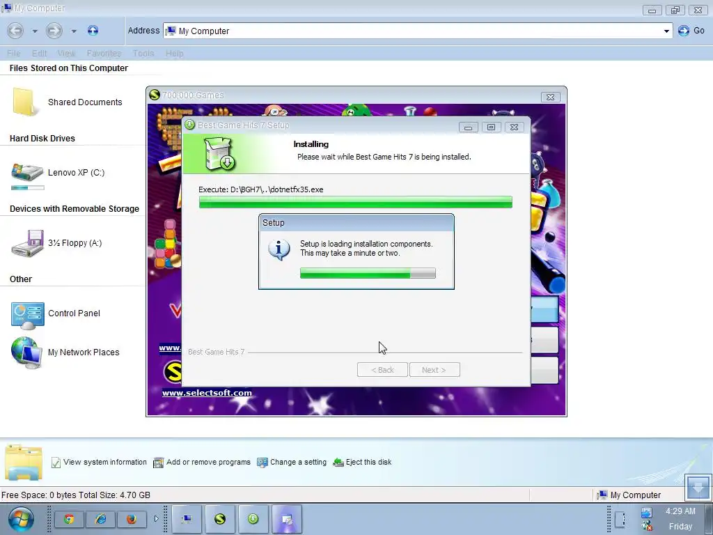The height and width of the screenshot is (535, 713).
Task: Click the 'Devices with Removable Storage' heading
Action: [x=75, y=209]
